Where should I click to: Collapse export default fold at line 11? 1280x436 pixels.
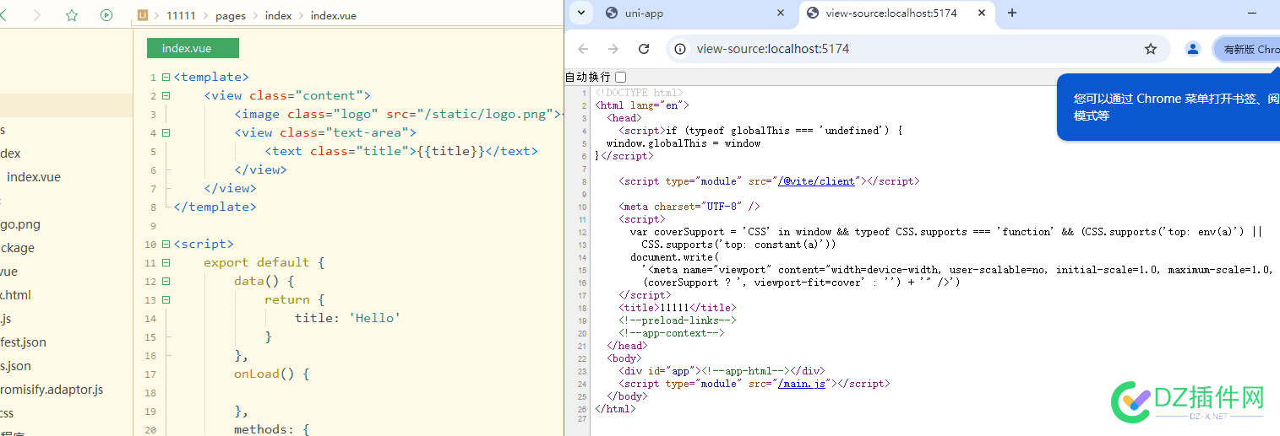[166, 262]
